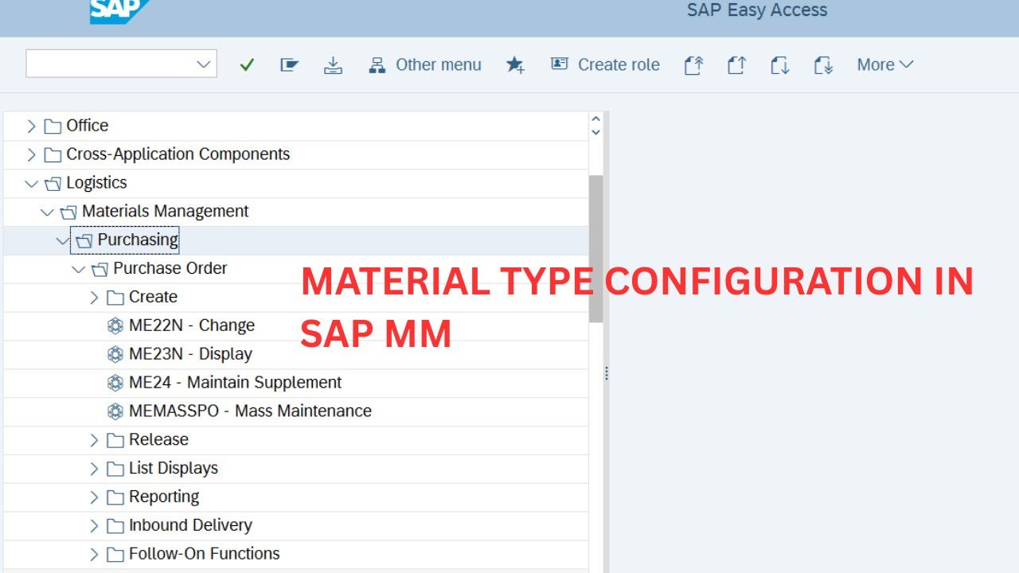This screenshot has width=1019, height=573.
Task: Click the download SAP menu icon
Action: coord(333,65)
